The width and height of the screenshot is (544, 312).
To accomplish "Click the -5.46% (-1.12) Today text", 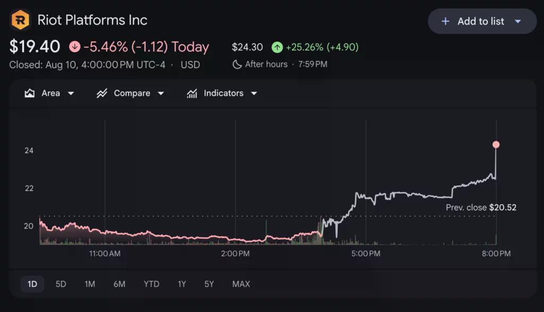I will coord(147,47).
